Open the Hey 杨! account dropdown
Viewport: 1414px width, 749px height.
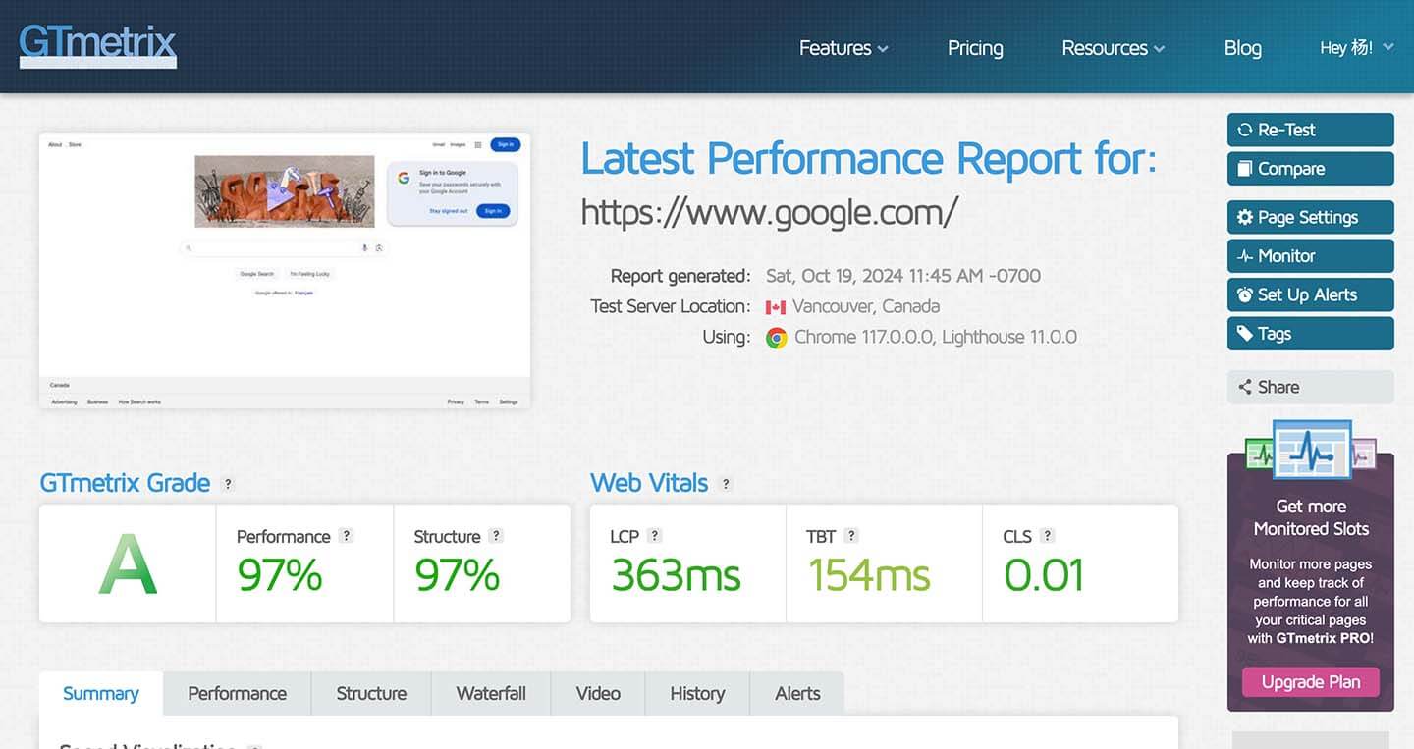click(x=1357, y=47)
